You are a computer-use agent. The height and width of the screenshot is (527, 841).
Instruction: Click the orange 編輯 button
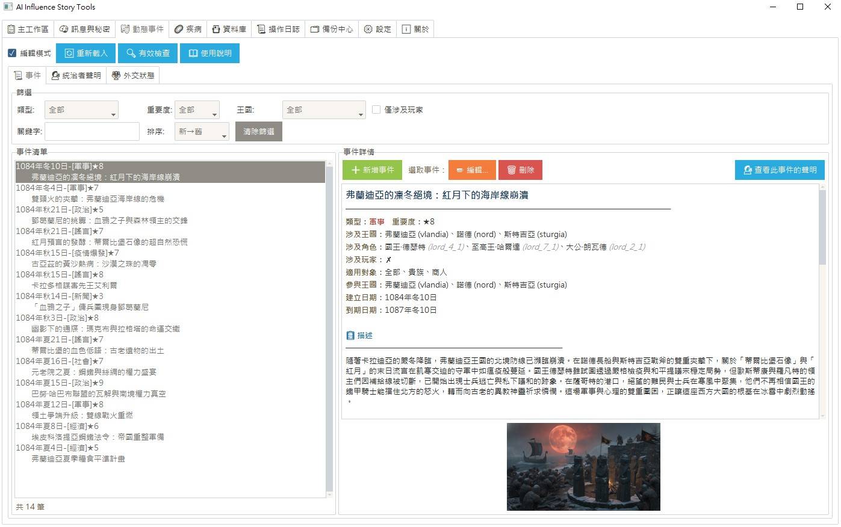[x=472, y=170]
